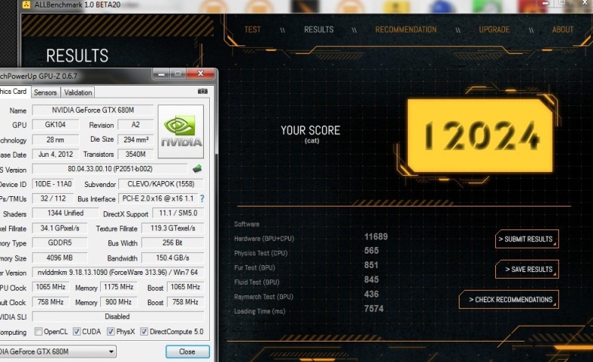
Task: Click the ROPs/TMUs field 32 / 112
Action: 53,198
